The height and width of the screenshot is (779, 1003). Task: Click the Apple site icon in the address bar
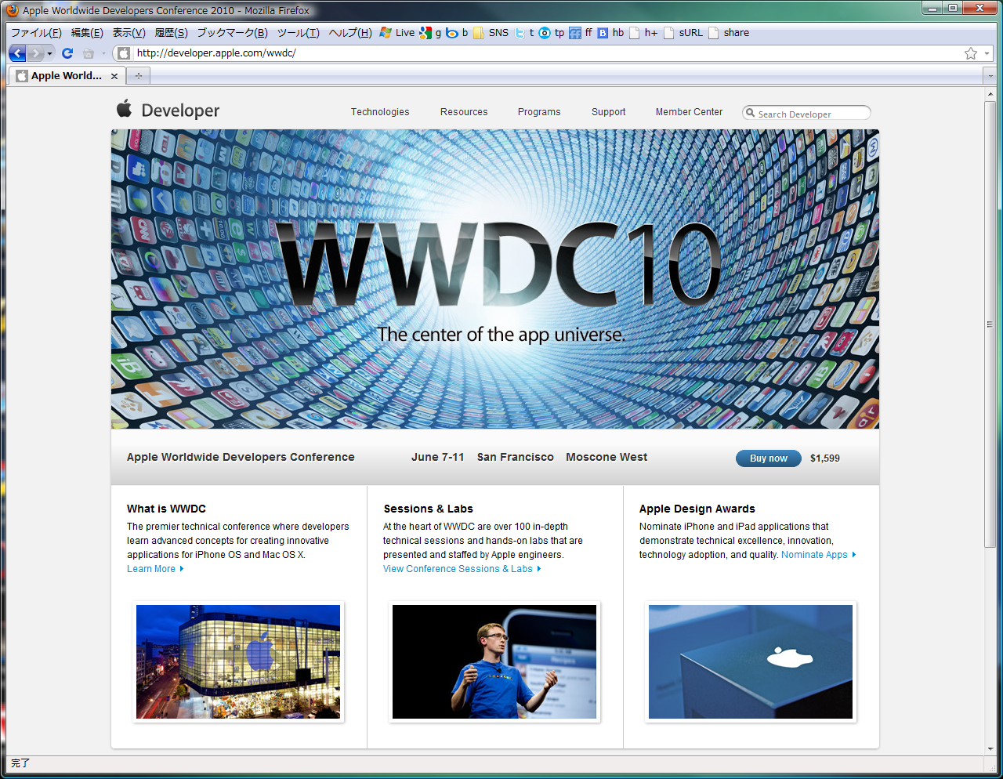point(124,53)
